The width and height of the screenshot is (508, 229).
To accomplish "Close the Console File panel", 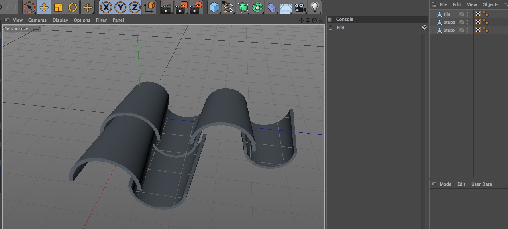I will (x=424, y=27).
